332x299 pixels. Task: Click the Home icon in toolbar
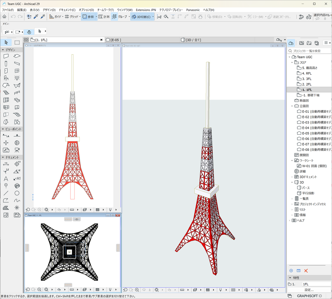click(4, 17)
